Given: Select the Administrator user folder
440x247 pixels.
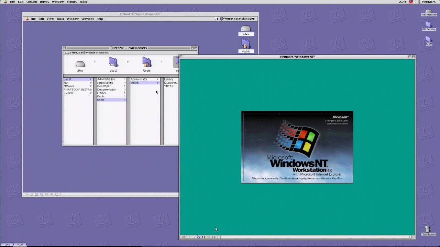Looking at the screenshot, I should pos(145,79).
